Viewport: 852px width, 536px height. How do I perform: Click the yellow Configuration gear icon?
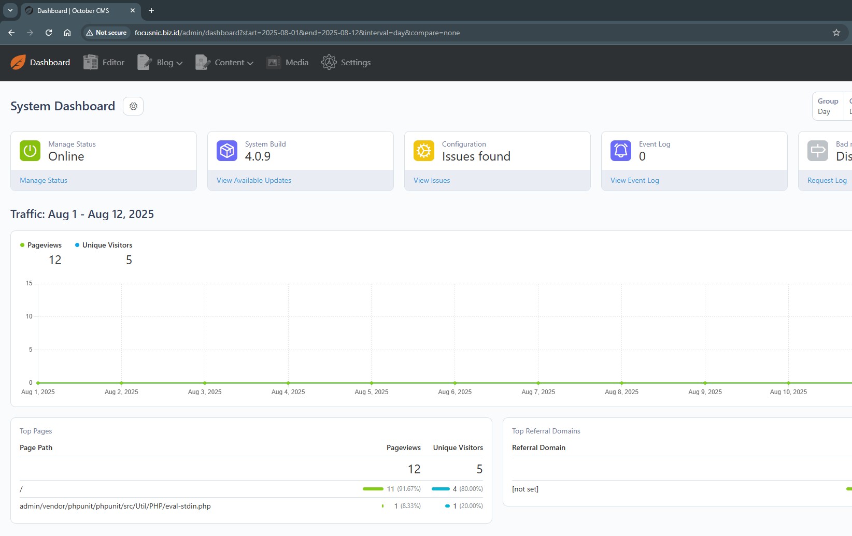coord(424,151)
